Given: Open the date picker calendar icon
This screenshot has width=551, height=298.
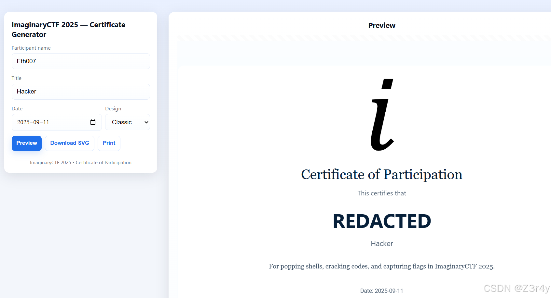Looking at the screenshot, I should (93, 122).
